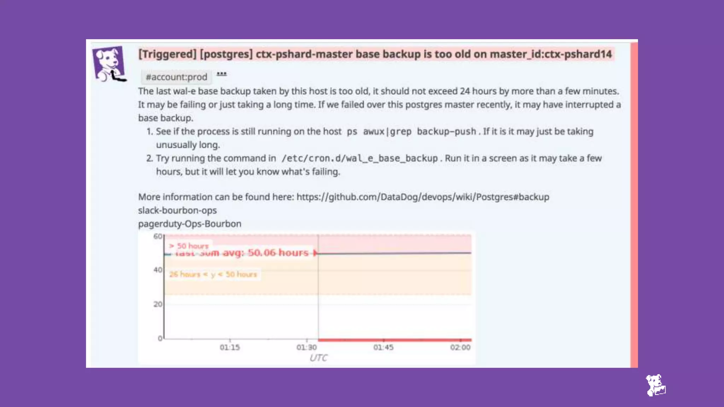Click the red status bar on right edge
The image size is (724, 407).
(x=634, y=205)
